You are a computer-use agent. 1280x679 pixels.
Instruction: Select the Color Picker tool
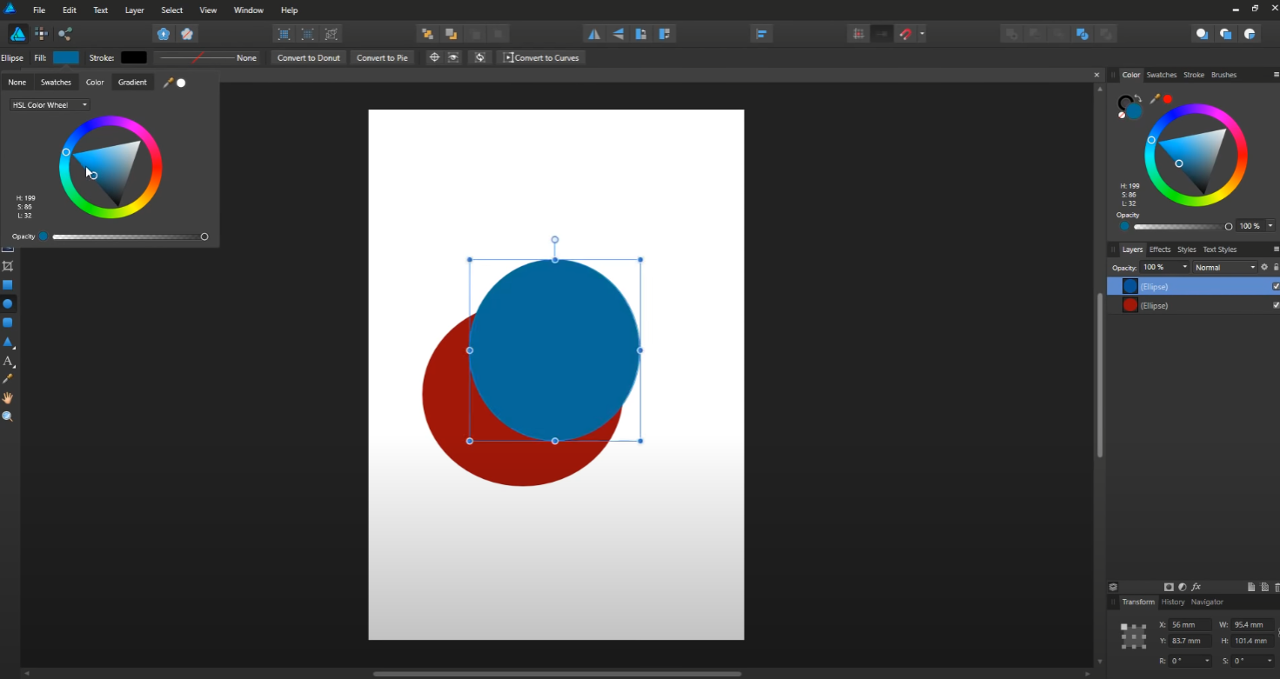click(x=8, y=378)
